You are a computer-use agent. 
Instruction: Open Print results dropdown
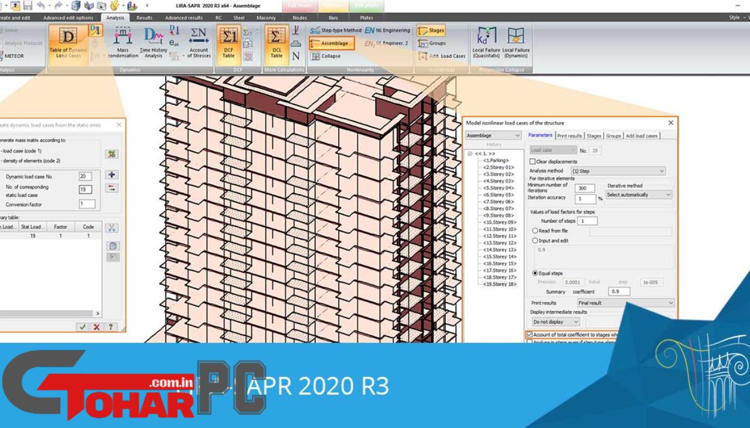(x=626, y=303)
